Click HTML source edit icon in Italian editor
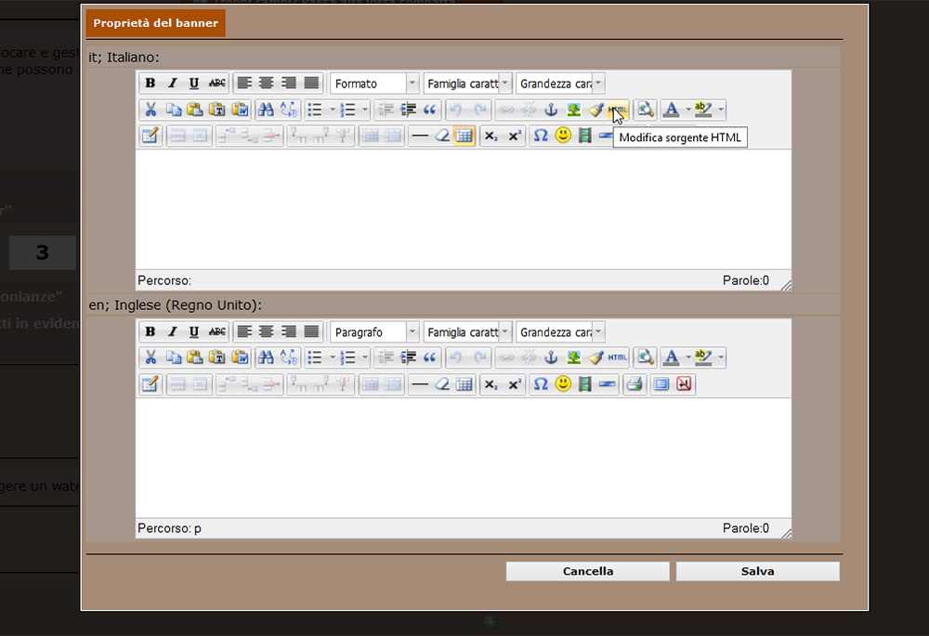Screen dimensions: 929x636 click(x=618, y=110)
